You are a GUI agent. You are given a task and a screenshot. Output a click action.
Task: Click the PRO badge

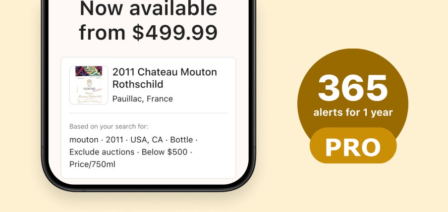click(x=353, y=146)
